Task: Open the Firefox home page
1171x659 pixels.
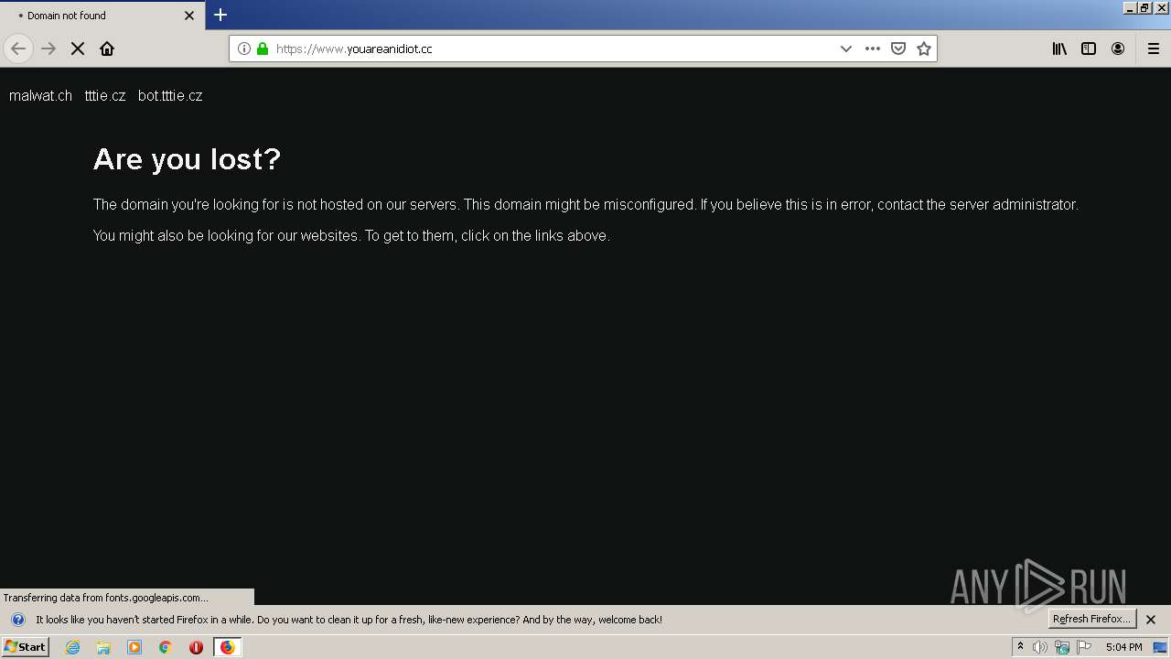Action: (x=107, y=49)
